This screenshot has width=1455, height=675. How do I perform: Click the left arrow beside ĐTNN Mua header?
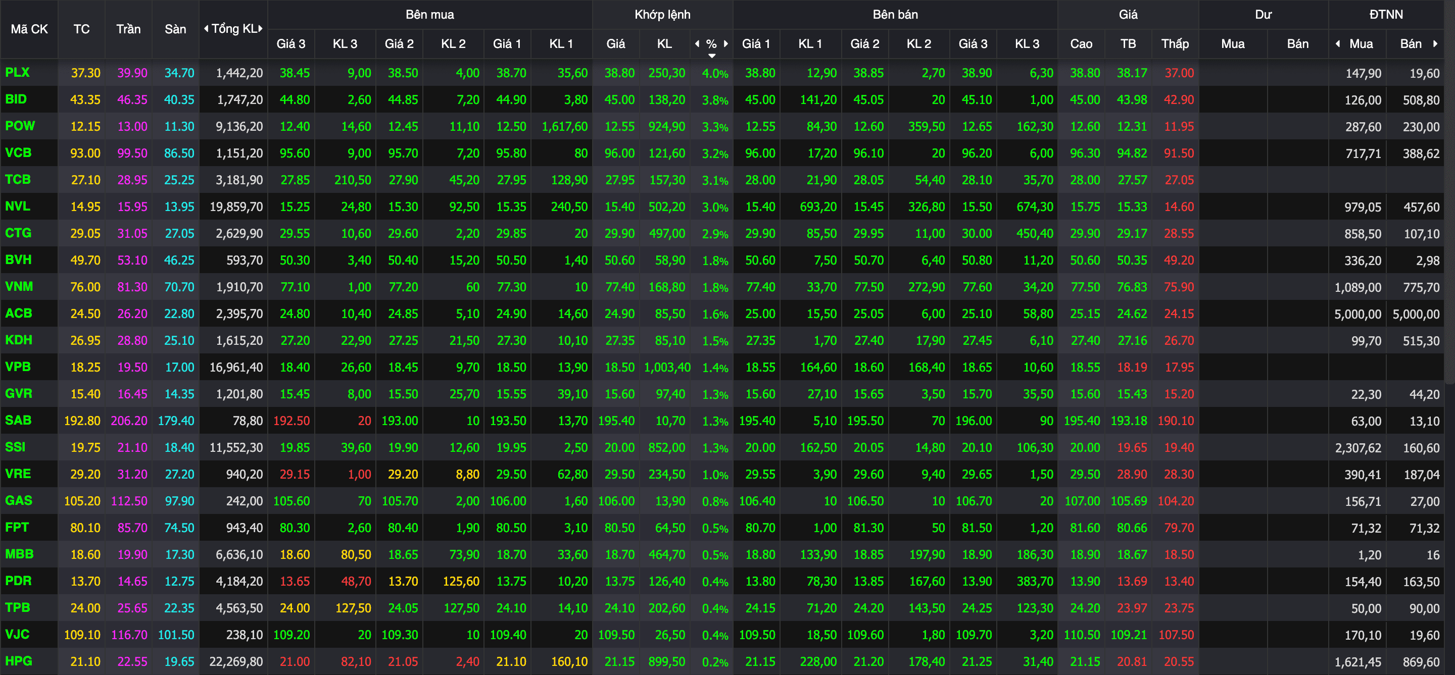click(x=1337, y=43)
